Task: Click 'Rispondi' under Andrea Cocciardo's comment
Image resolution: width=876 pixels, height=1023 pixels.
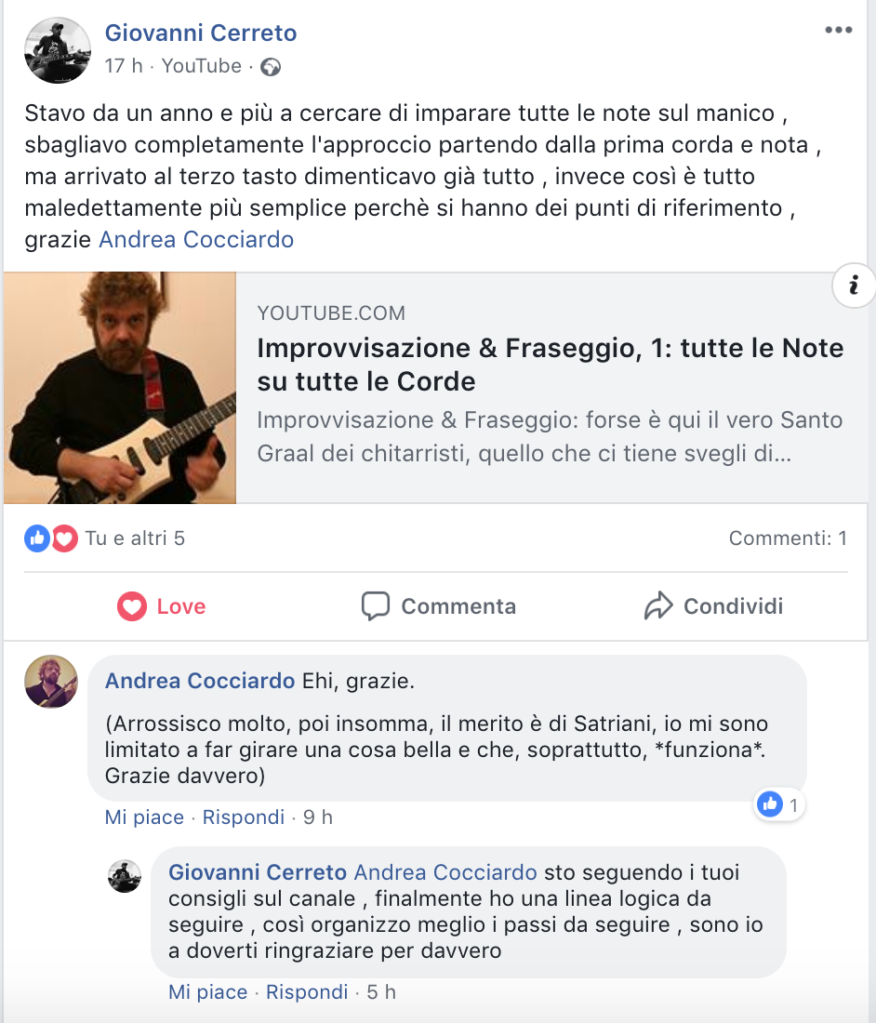Action: pyautogui.click(x=244, y=817)
